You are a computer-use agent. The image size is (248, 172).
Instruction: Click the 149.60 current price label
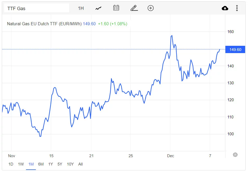(x=235, y=50)
